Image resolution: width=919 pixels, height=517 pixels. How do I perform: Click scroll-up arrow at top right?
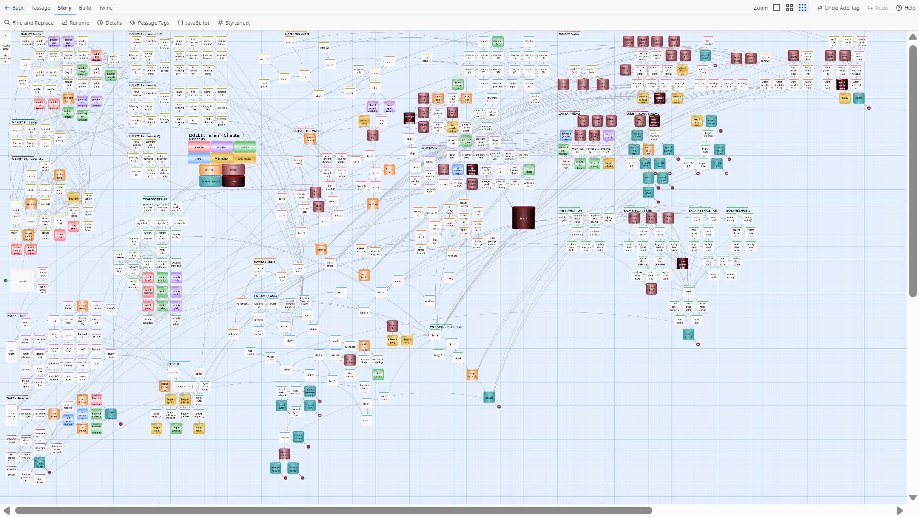point(912,37)
